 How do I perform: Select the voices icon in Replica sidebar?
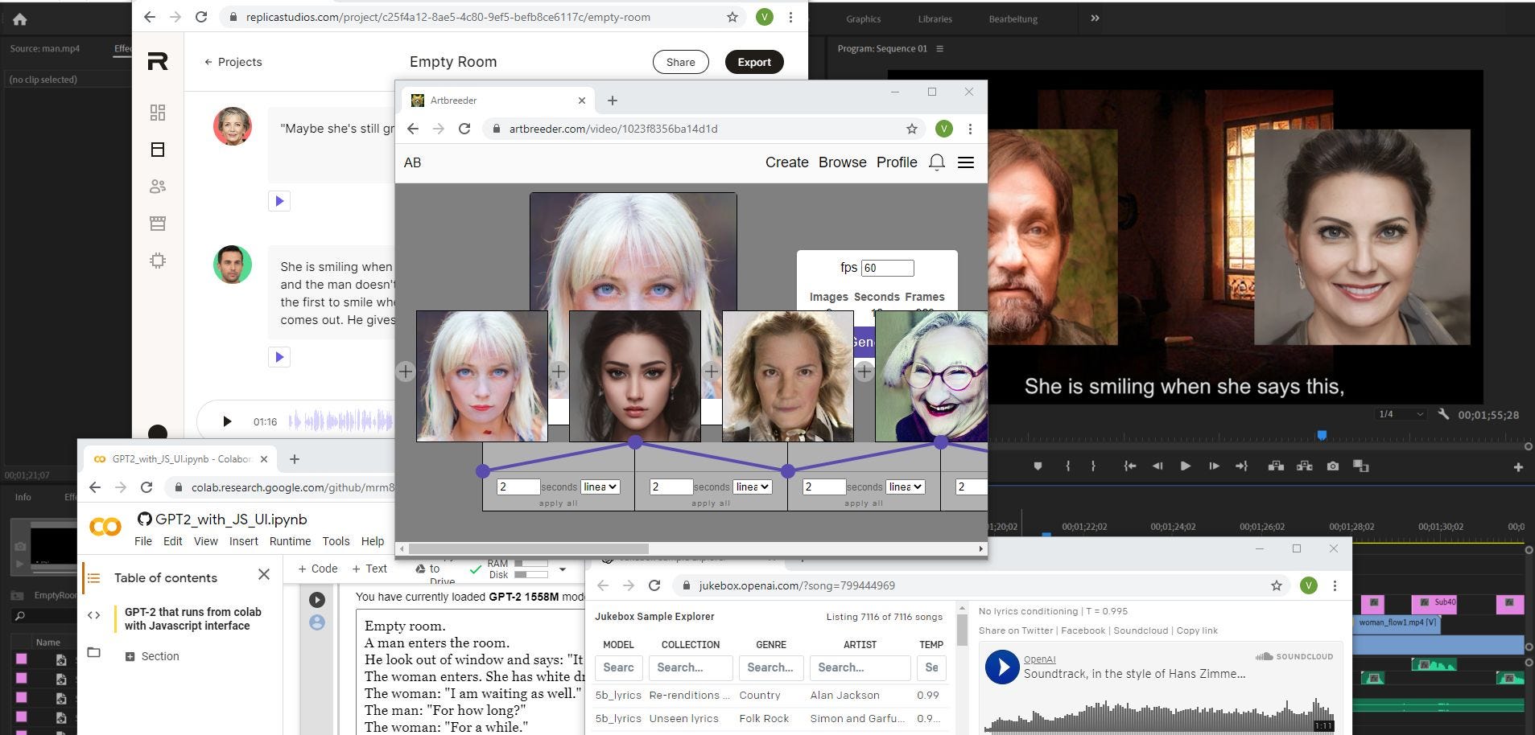click(158, 186)
